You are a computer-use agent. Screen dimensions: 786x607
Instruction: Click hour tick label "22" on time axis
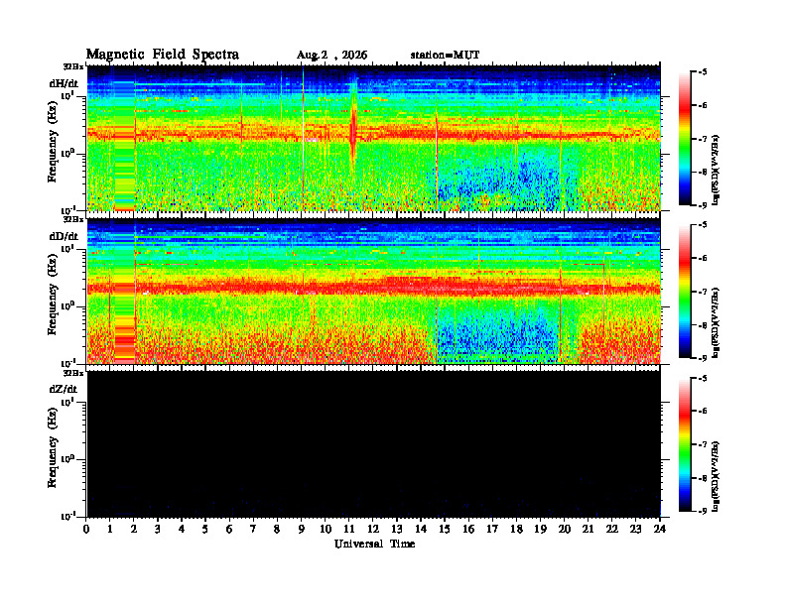(612, 530)
